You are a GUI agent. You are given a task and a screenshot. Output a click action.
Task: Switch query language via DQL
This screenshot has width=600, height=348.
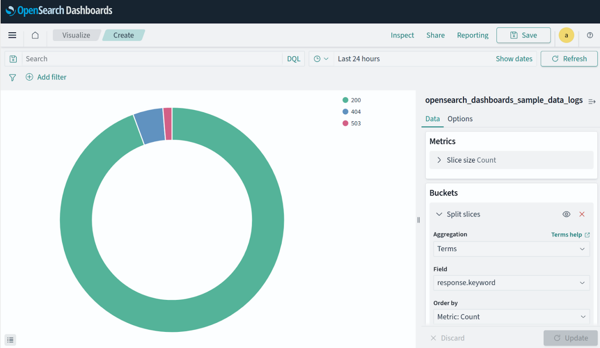point(294,59)
